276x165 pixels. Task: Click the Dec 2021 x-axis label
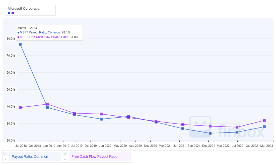coord(209,146)
